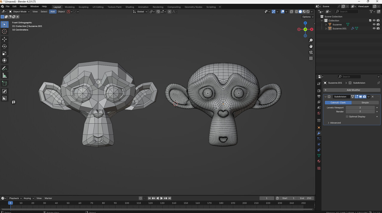The width and height of the screenshot is (382, 213).
Task: Remove the Subdivision modifier
Action: coord(372,97)
